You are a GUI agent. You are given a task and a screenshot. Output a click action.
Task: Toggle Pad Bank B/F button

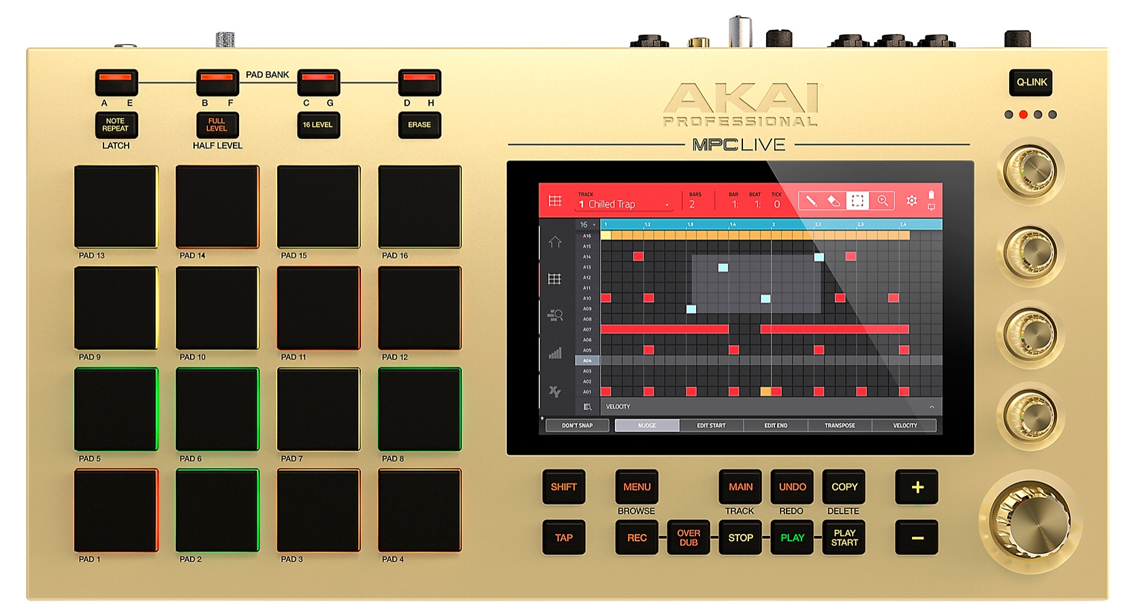click(x=217, y=82)
